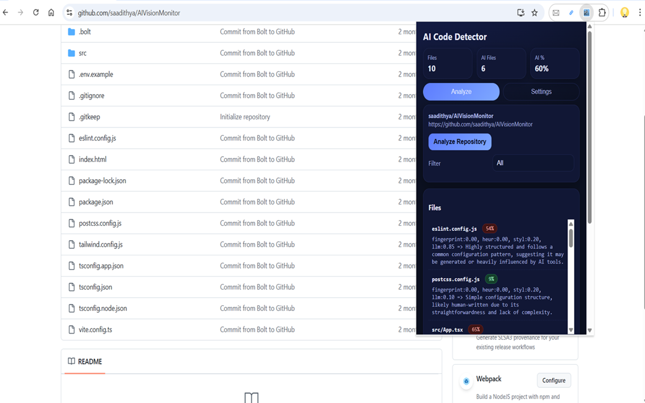
Task: Click the install app icon in address bar
Action: point(521,13)
